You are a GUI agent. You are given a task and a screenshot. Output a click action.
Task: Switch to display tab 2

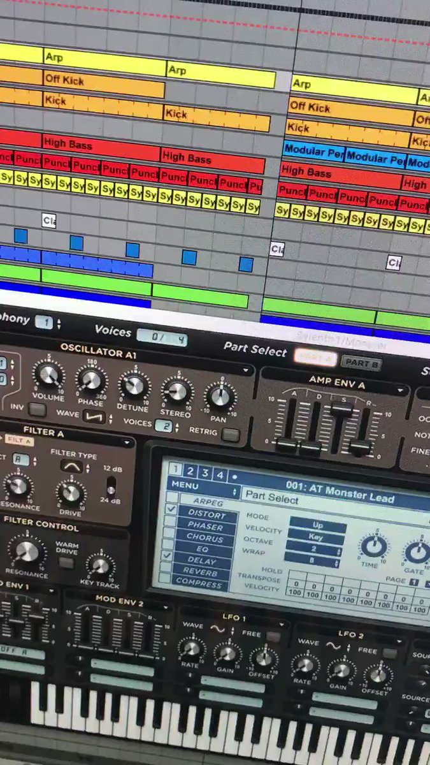point(190,472)
